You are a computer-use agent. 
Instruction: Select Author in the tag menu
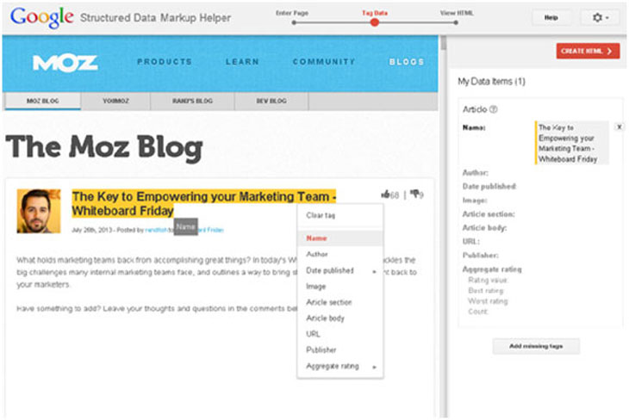coord(317,254)
